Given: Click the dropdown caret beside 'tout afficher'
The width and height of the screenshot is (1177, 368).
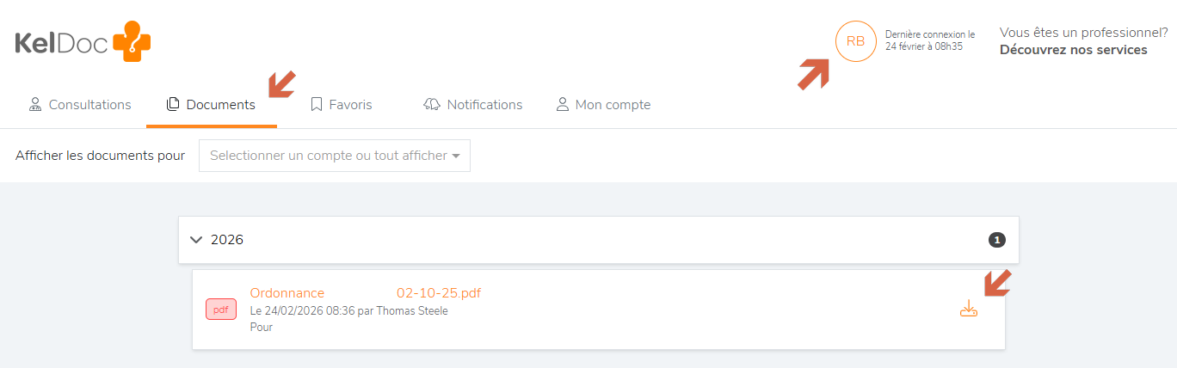Looking at the screenshot, I should (x=456, y=156).
